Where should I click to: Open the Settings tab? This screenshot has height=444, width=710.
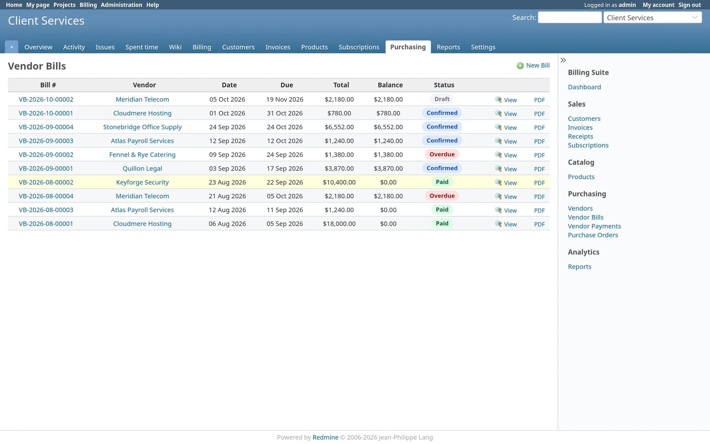[483, 47]
